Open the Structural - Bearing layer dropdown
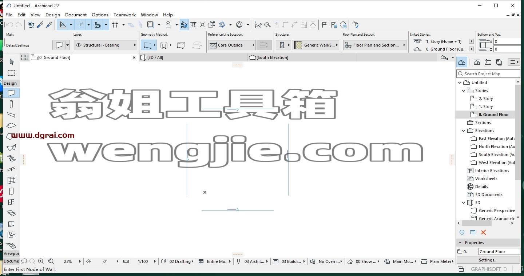This screenshot has width=524, height=276. (x=105, y=45)
